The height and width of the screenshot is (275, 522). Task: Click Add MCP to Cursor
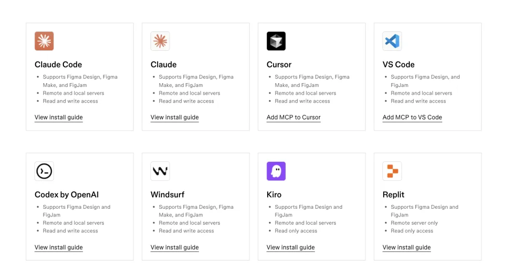click(x=293, y=117)
